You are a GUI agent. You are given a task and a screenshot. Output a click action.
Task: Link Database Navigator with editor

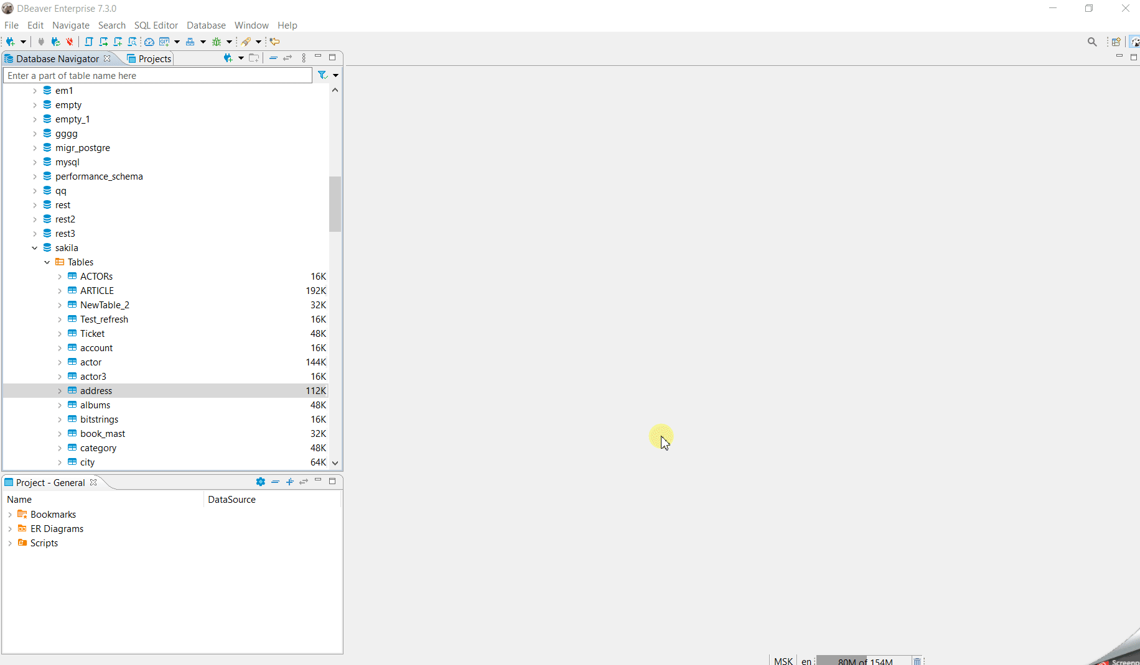coord(287,57)
